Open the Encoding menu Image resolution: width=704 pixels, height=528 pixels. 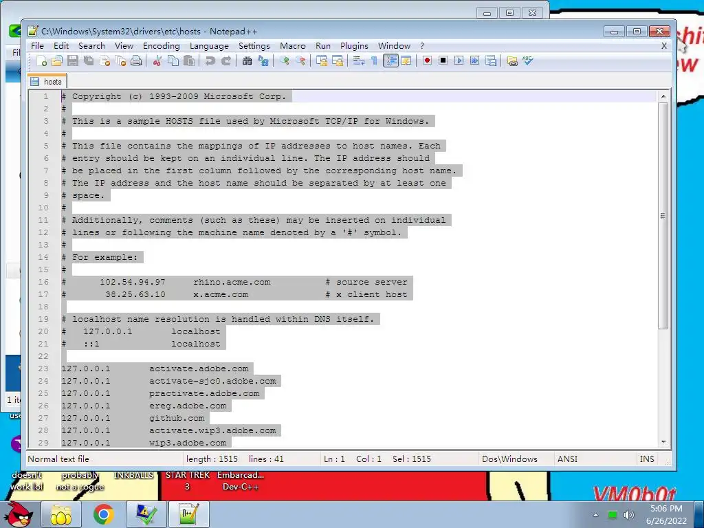tap(161, 46)
